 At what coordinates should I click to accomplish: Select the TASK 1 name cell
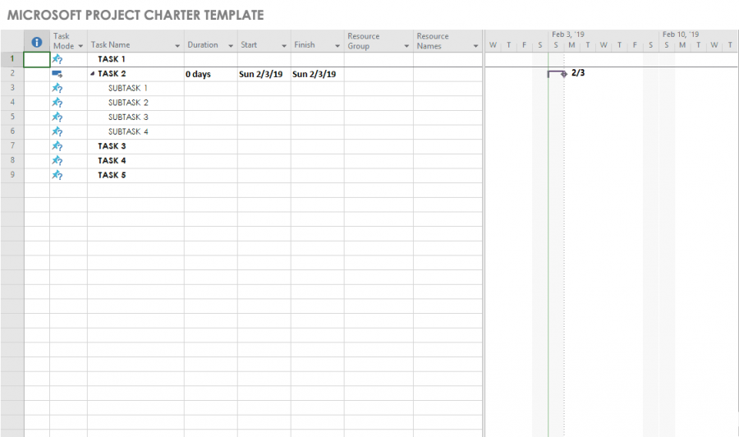(135, 59)
